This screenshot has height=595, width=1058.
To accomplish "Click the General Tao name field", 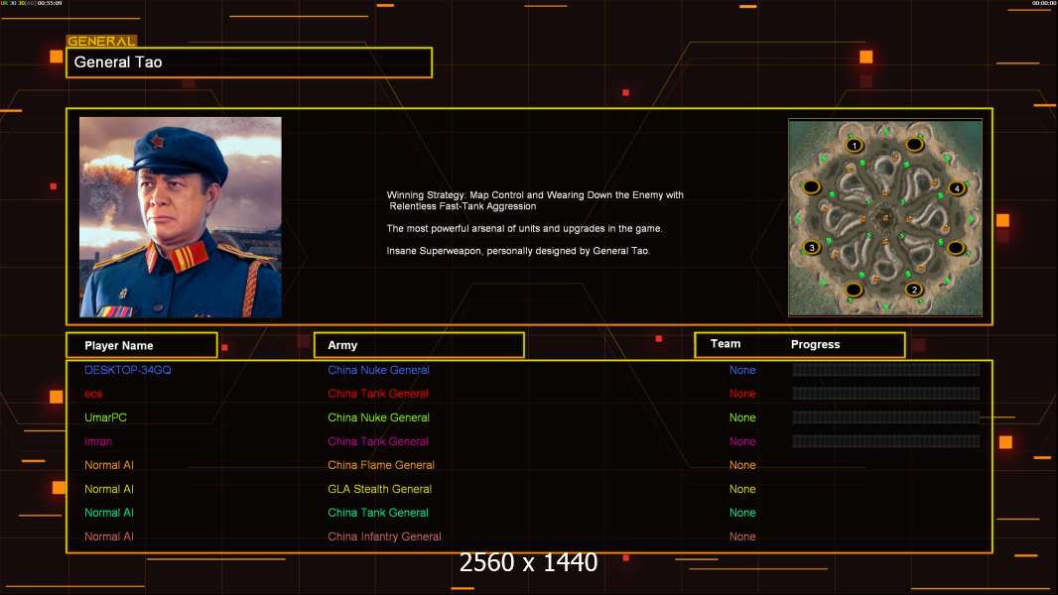I will (x=249, y=62).
